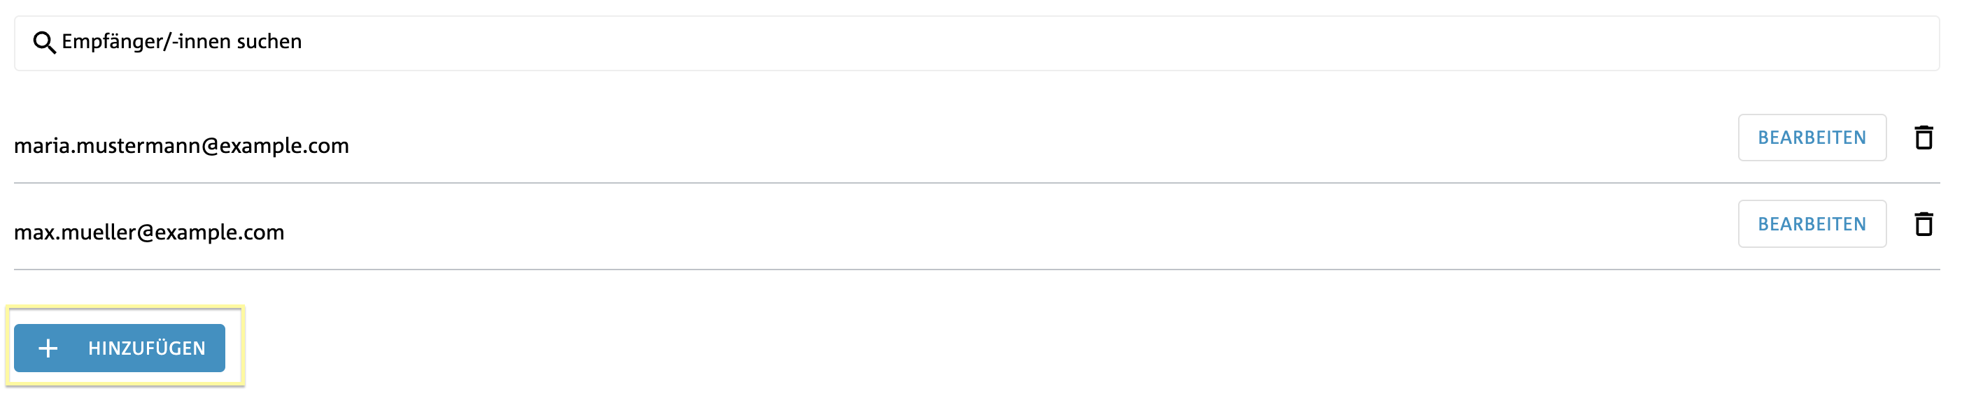The image size is (1962, 398).
Task: Click the blue Hinzufügen button
Action: click(x=120, y=348)
